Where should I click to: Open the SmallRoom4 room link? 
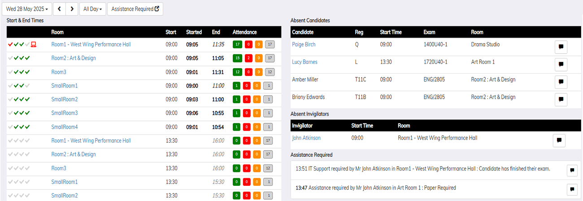[x=65, y=127]
